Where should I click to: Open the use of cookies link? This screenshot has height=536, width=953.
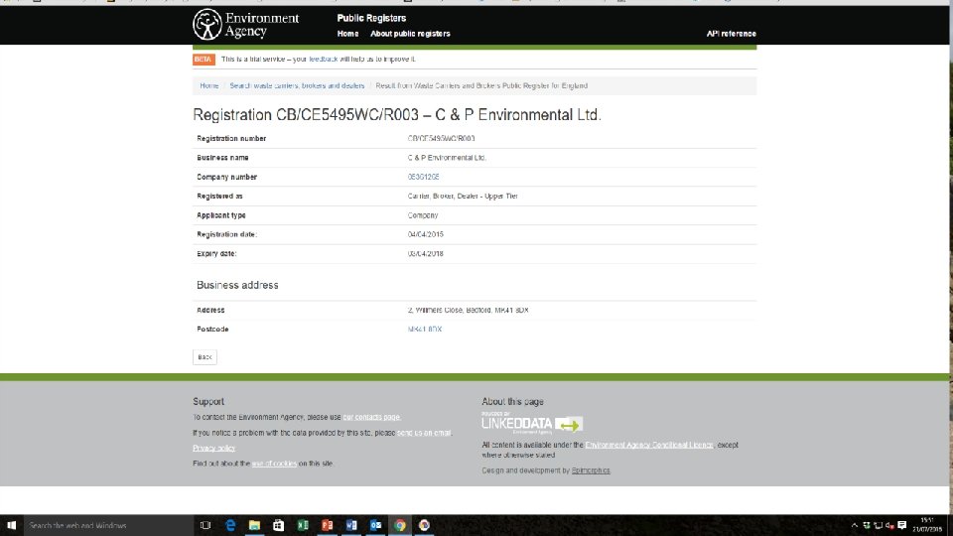(274, 464)
